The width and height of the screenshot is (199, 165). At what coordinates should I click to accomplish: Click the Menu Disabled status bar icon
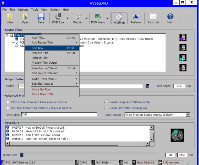point(134,162)
